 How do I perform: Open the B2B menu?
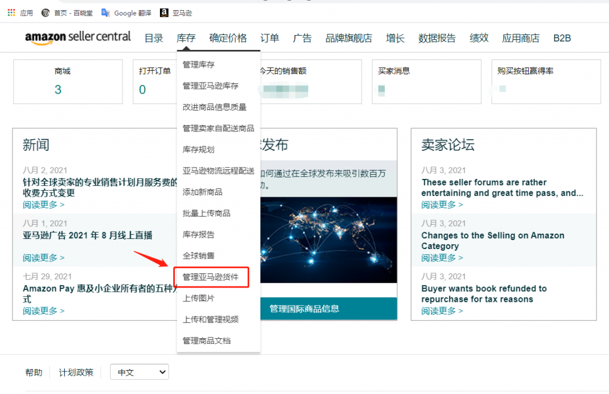tap(562, 38)
